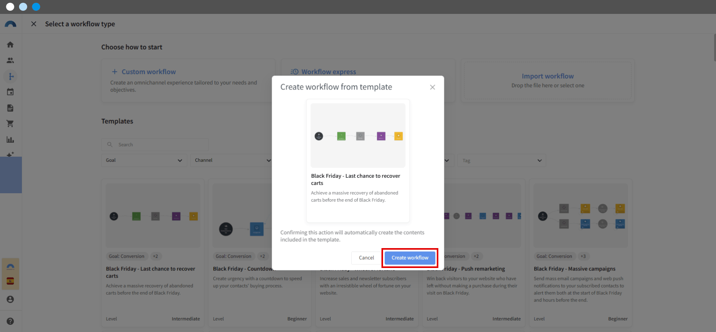Click the dialog title "Create workflow from template"
This screenshot has height=332, width=716.
pyautogui.click(x=336, y=87)
